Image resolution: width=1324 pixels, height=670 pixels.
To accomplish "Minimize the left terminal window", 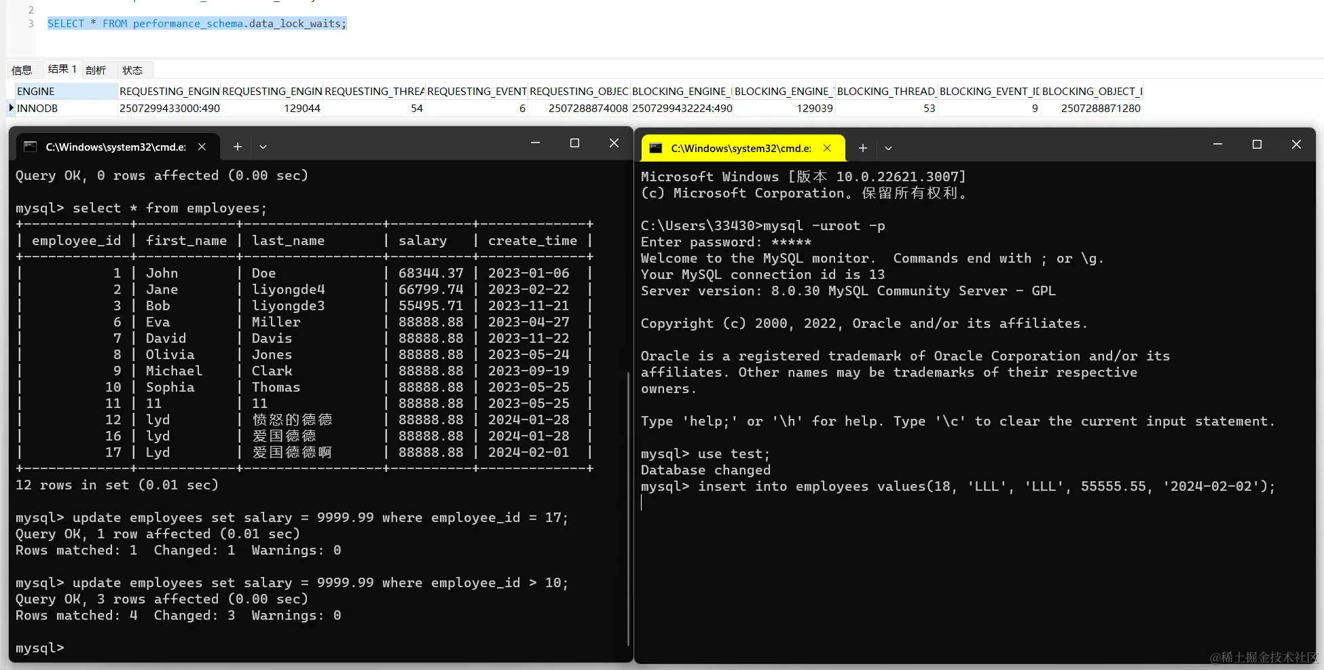I will coord(535,143).
